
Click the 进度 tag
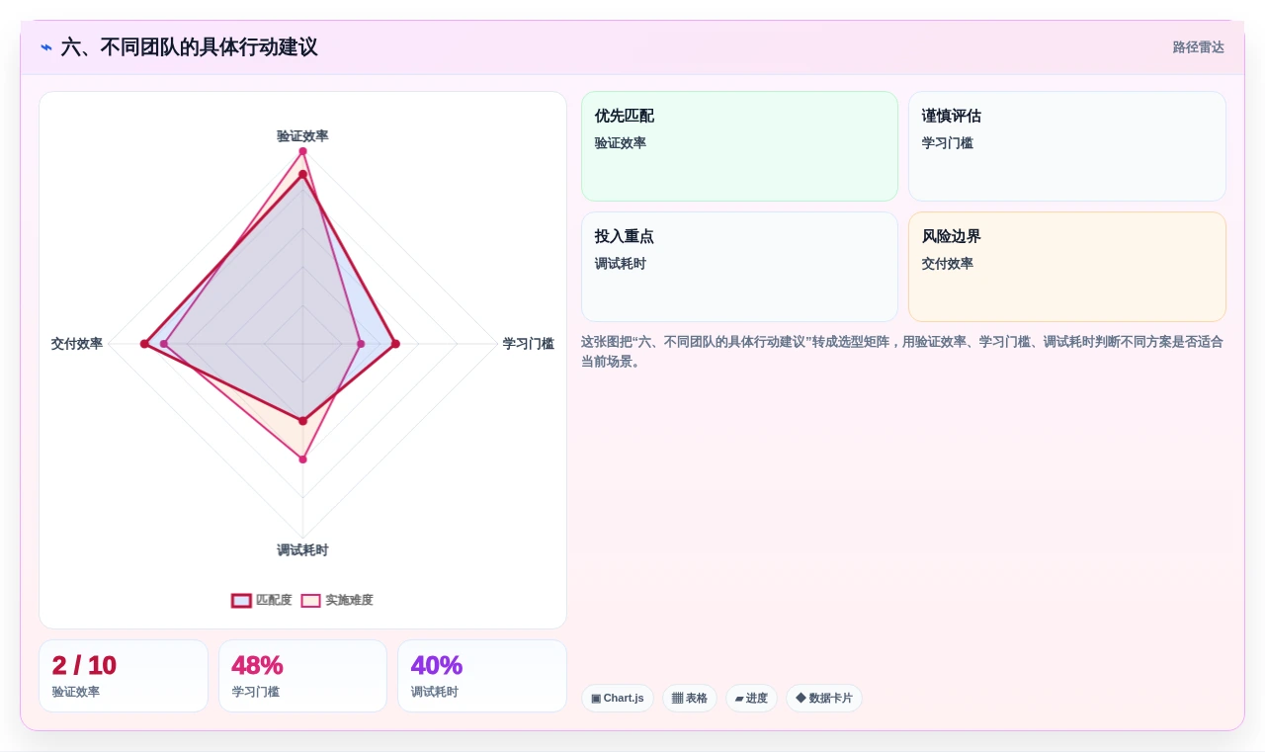pos(751,698)
